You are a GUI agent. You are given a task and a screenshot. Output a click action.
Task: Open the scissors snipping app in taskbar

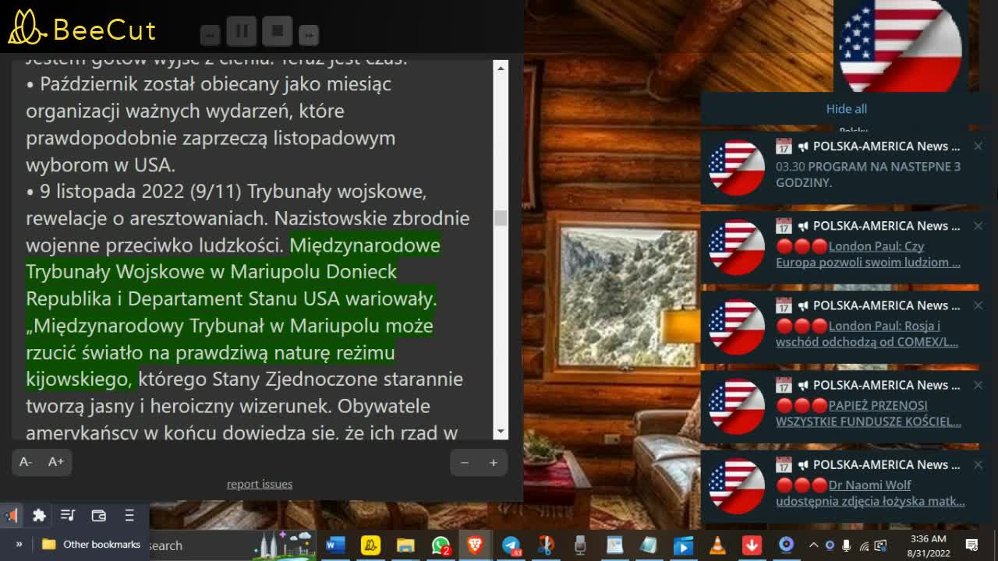[546, 545]
